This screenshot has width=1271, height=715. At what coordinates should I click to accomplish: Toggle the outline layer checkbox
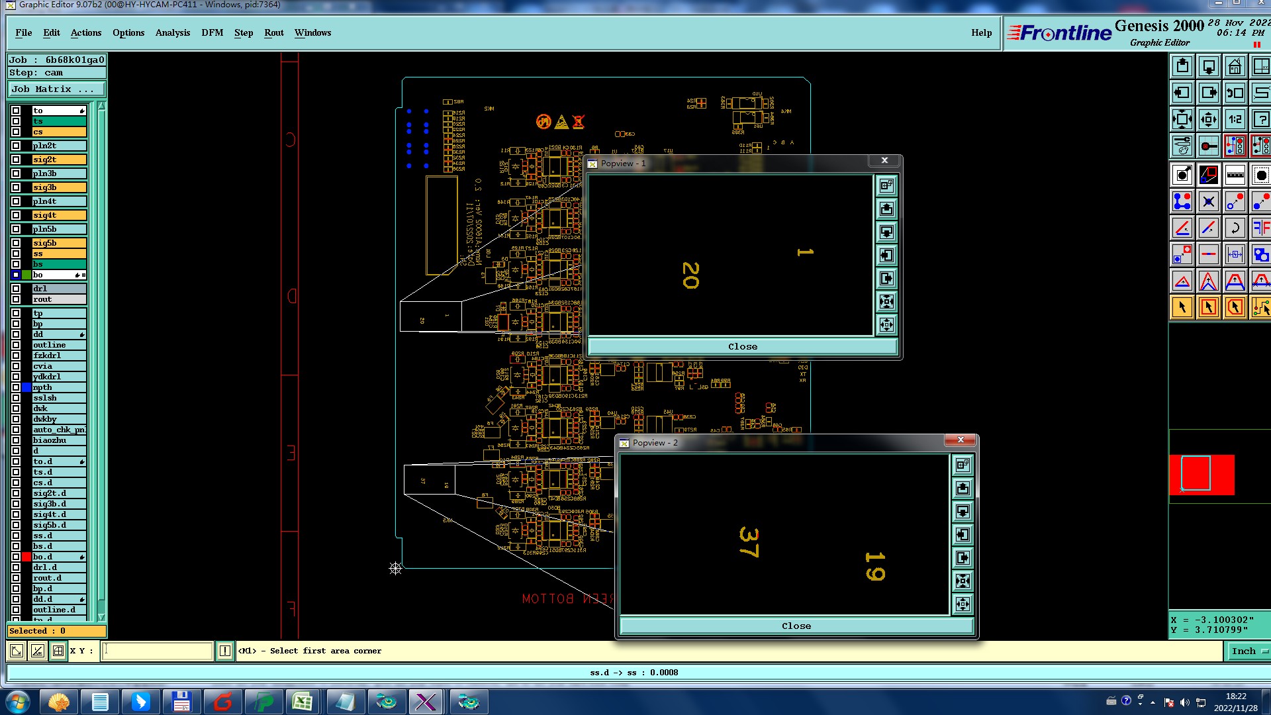[x=16, y=345]
